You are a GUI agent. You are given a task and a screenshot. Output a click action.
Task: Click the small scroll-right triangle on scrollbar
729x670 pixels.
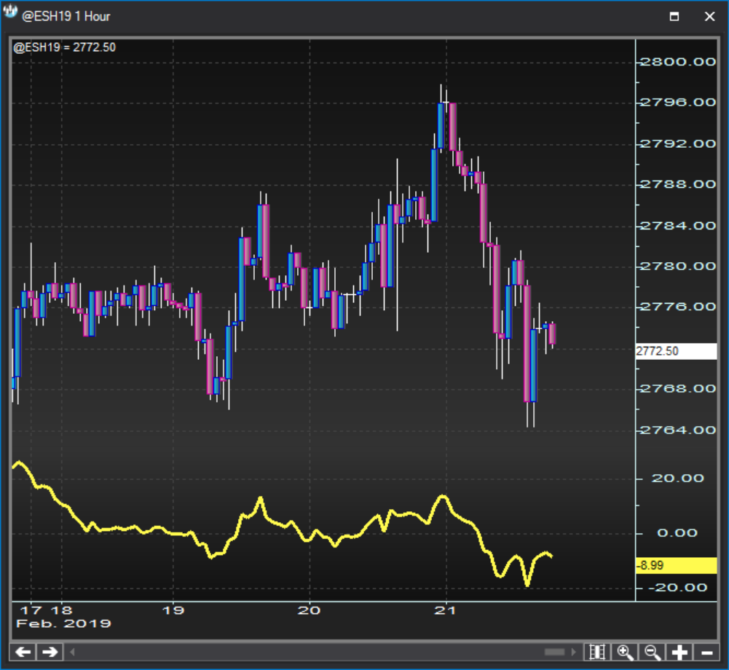(573, 652)
